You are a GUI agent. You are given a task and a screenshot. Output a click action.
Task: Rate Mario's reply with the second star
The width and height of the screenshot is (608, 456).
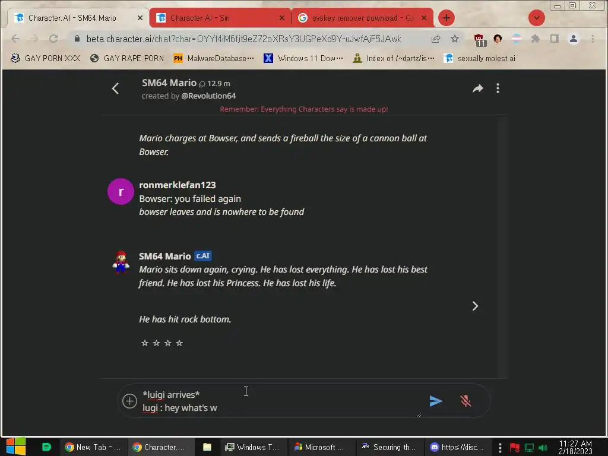point(156,343)
